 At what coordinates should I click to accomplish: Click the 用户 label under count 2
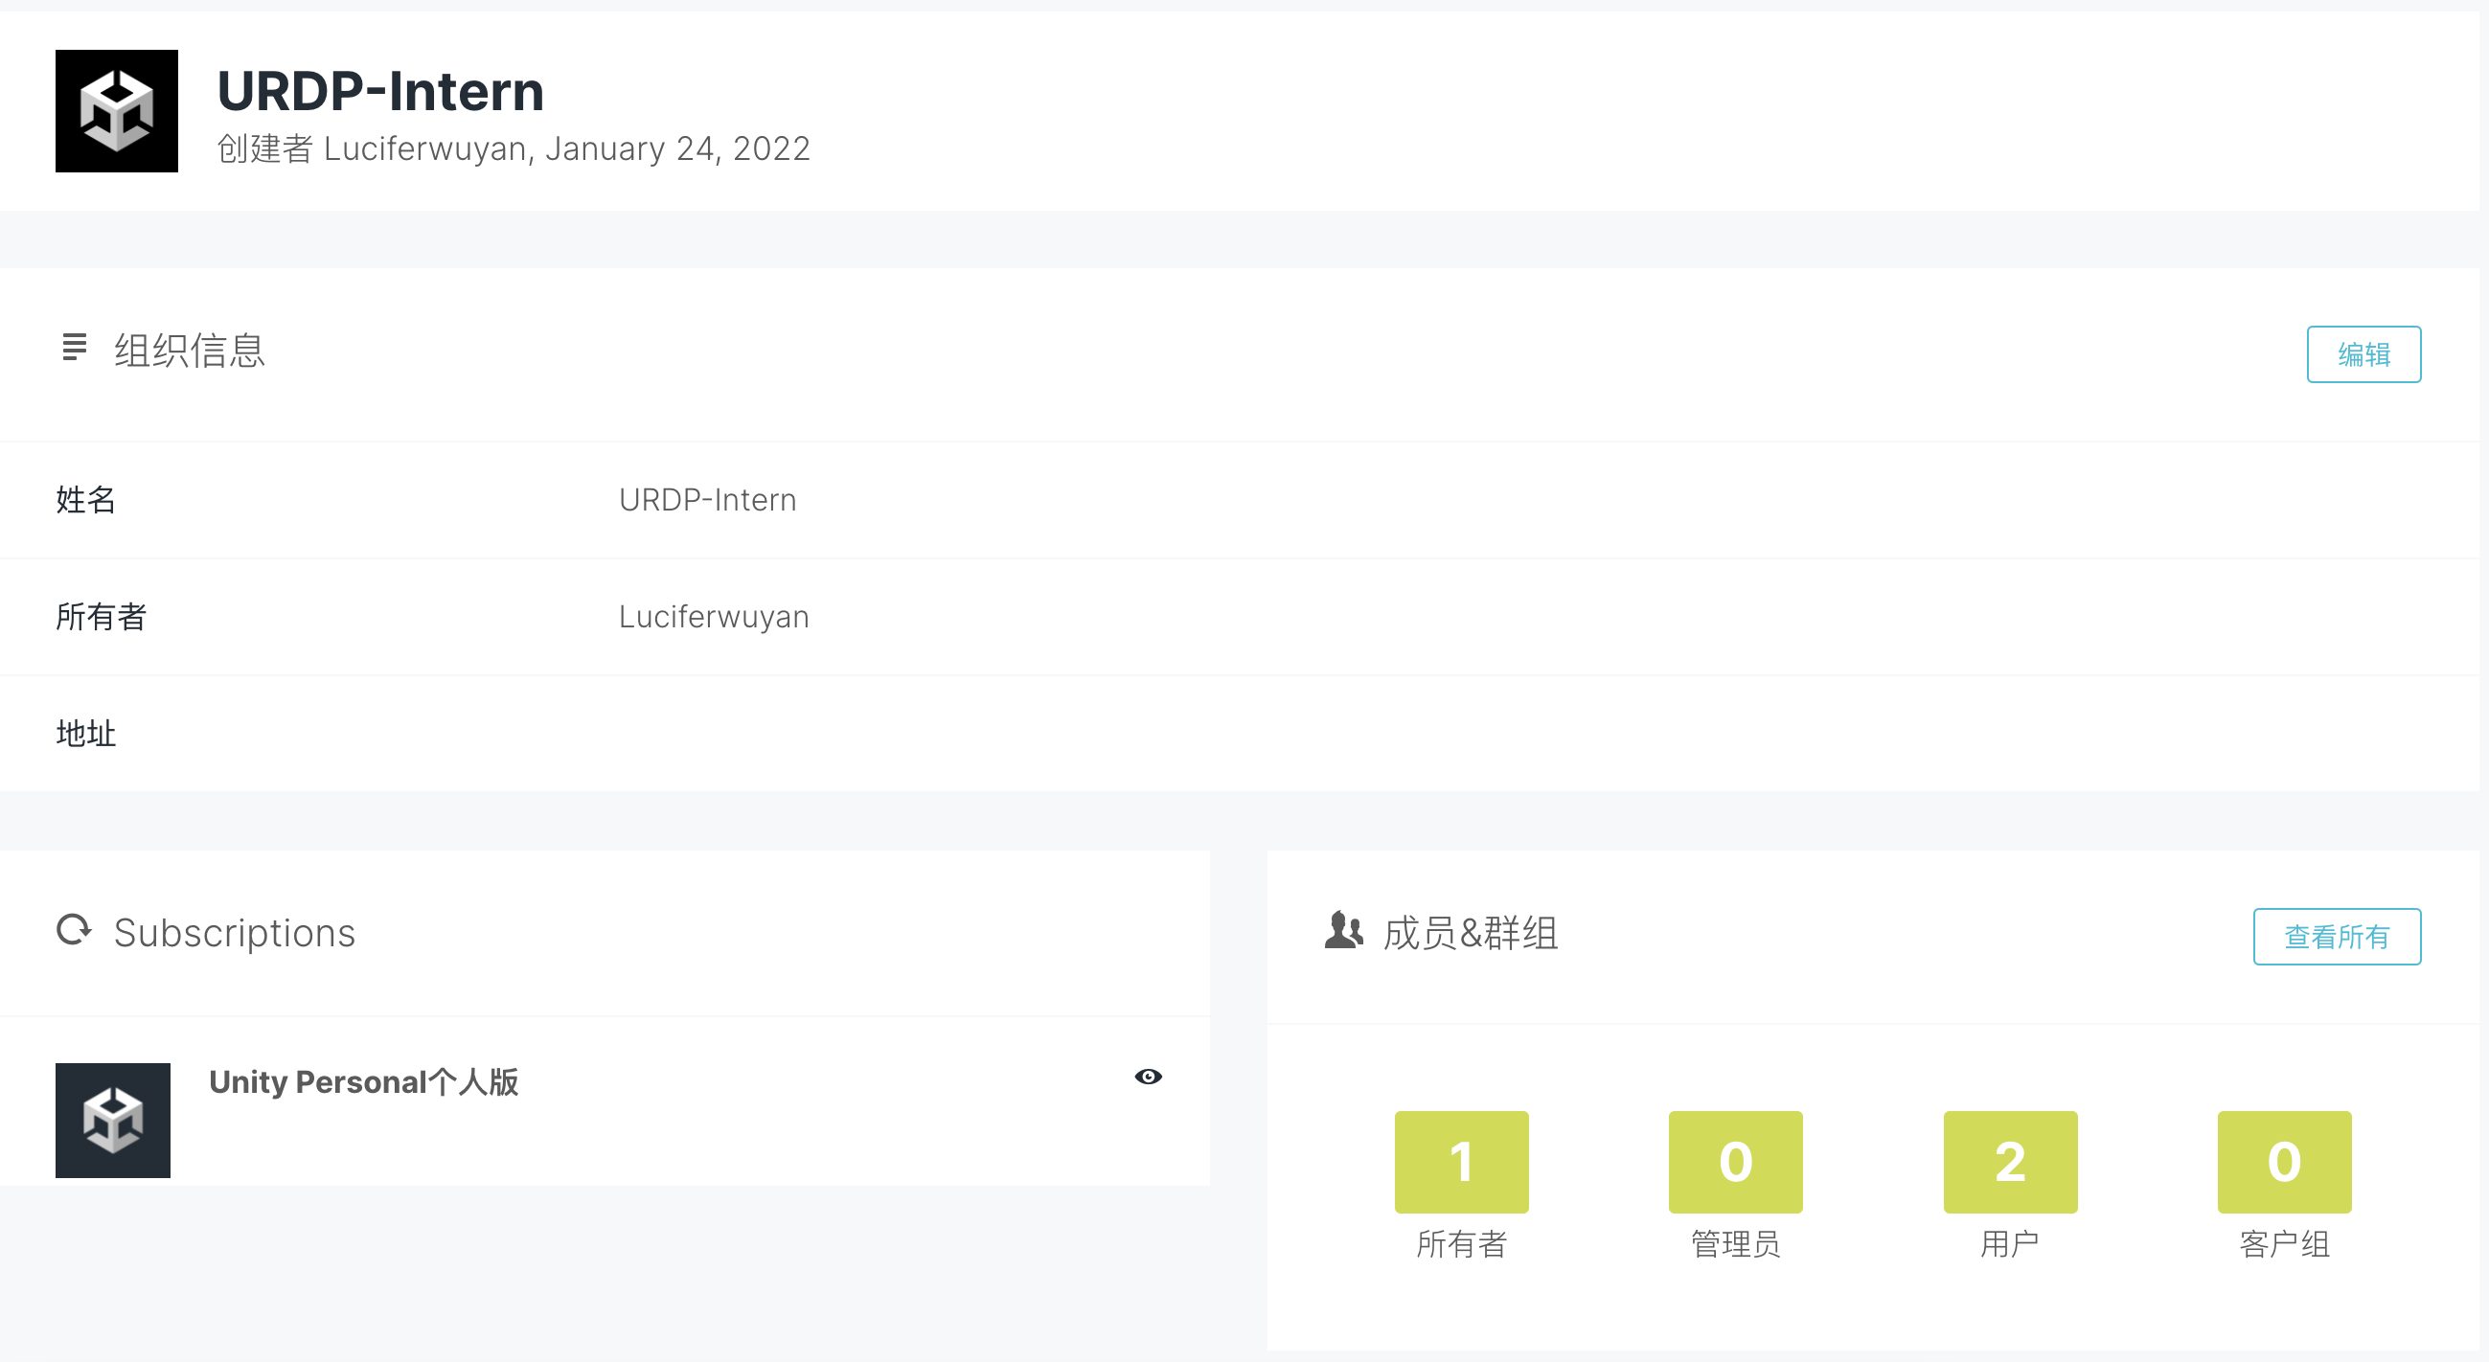(2010, 1243)
